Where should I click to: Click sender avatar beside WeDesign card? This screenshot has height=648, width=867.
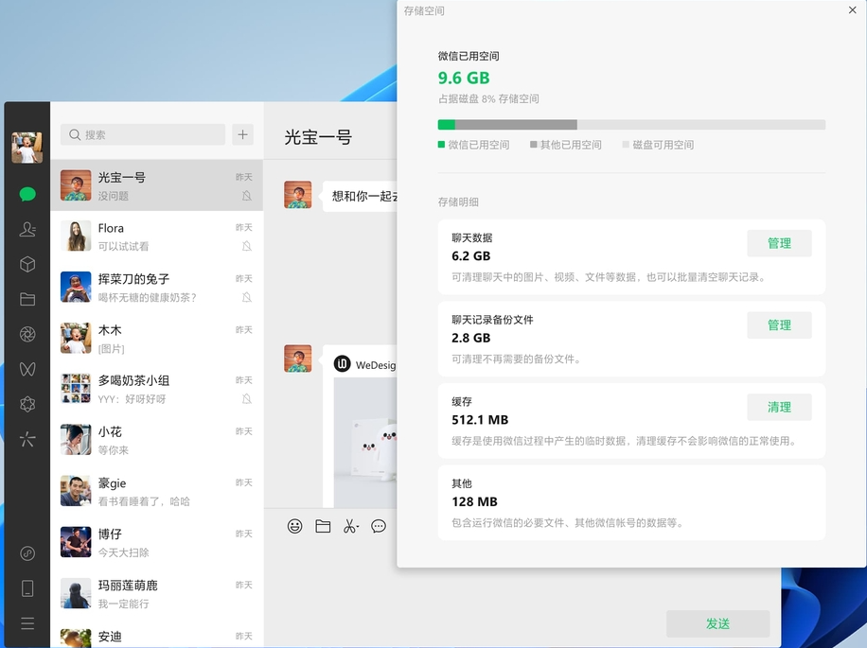[x=297, y=358]
